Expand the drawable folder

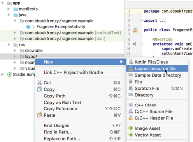[x=15, y=50]
